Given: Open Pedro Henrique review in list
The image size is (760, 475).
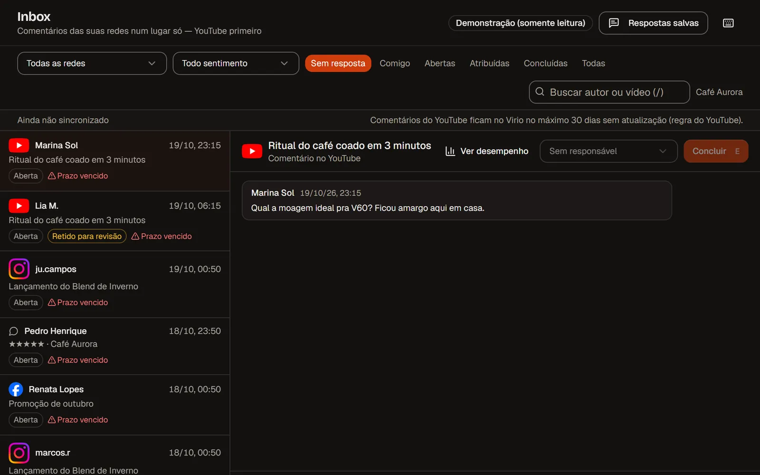Looking at the screenshot, I should pos(115,346).
